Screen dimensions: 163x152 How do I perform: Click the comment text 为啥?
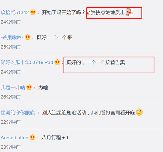click(43, 88)
